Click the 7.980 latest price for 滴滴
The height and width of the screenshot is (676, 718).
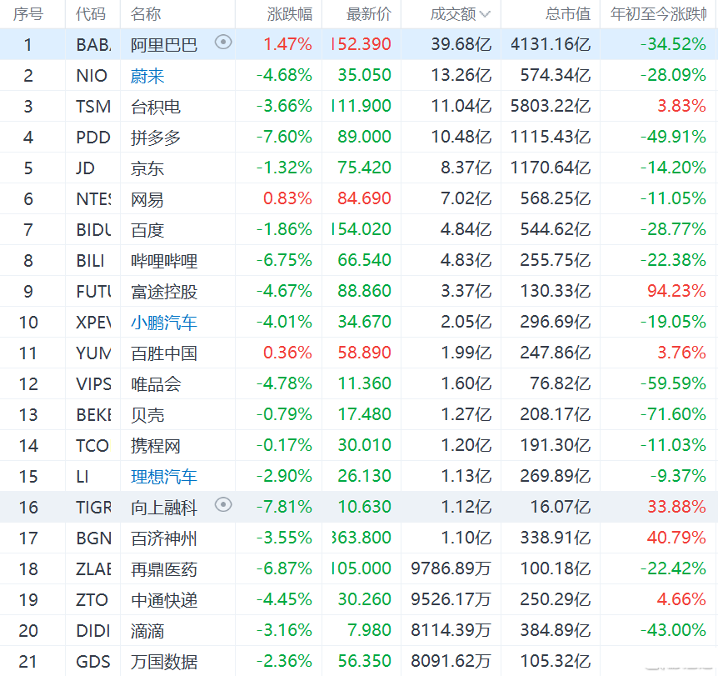click(369, 629)
